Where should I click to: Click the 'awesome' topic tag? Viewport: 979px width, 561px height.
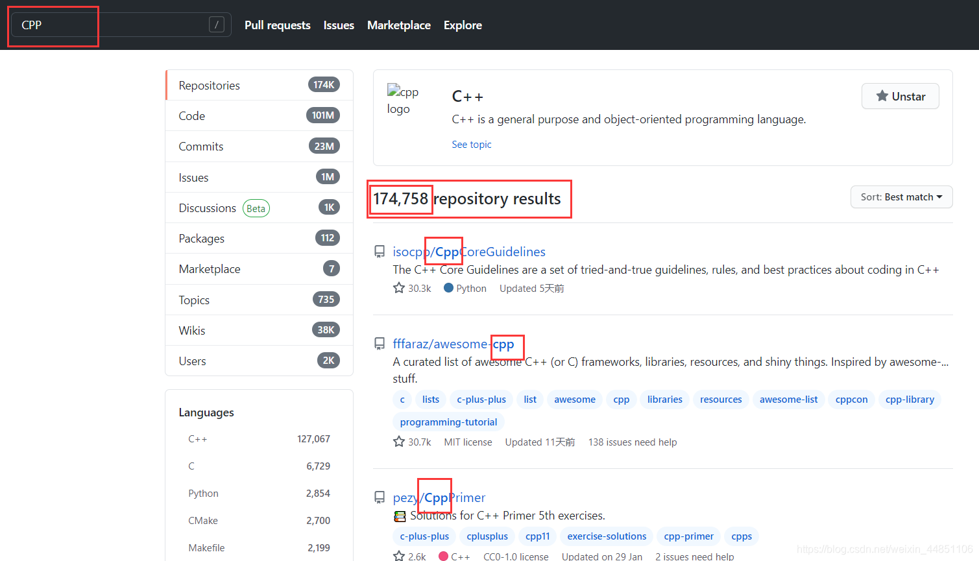click(x=575, y=400)
